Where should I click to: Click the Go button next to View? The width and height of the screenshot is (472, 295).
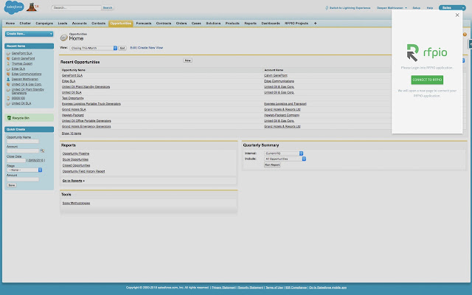pos(122,48)
